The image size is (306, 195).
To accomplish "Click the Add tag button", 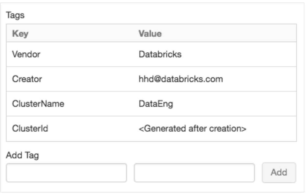I will pyautogui.click(x=279, y=172).
